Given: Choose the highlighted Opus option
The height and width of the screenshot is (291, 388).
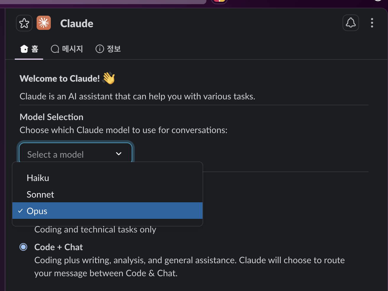Looking at the screenshot, I should [x=107, y=211].
